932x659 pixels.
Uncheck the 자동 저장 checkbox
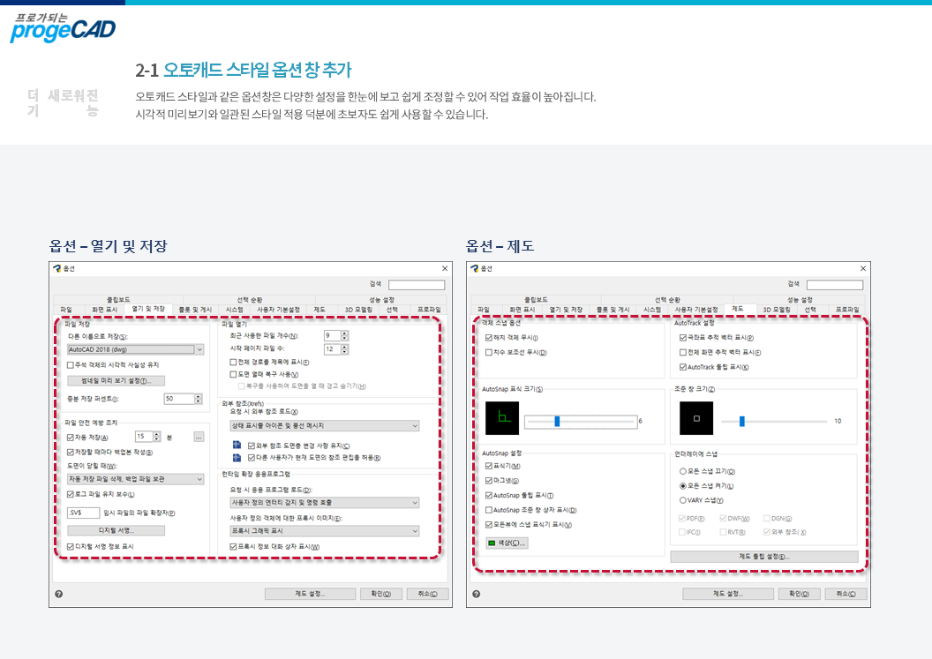[71, 438]
